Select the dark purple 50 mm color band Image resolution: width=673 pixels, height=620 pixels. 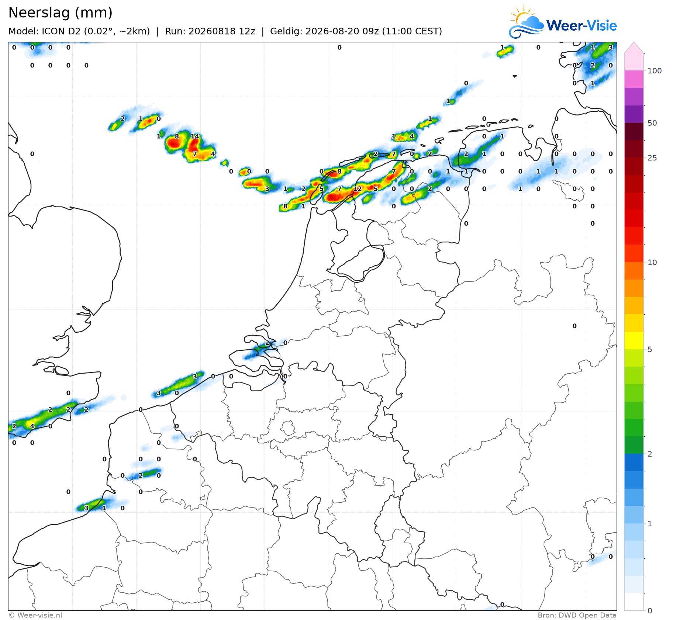[634, 114]
